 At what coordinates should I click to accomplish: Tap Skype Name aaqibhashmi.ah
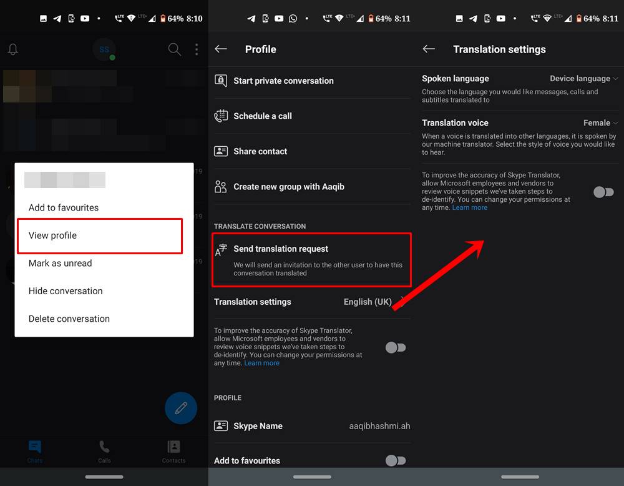(x=312, y=426)
